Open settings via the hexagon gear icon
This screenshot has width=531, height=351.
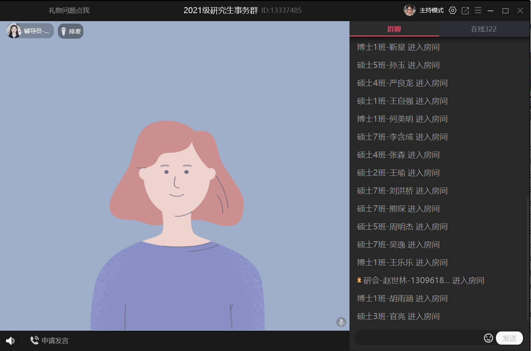point(452,10)
